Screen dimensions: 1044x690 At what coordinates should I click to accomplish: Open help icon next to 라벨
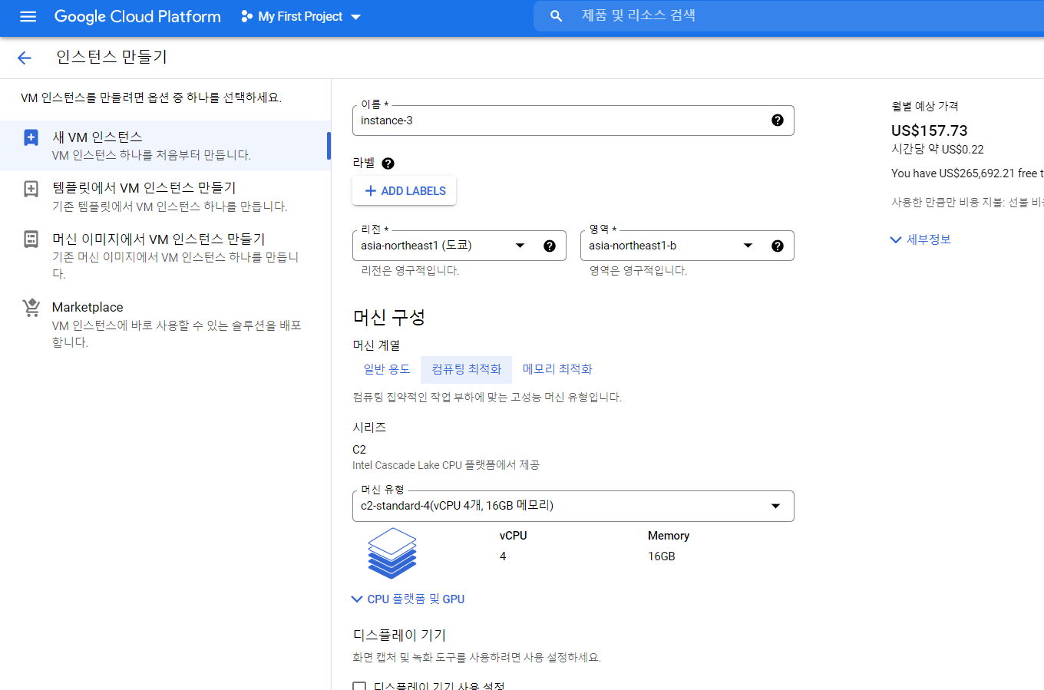coord(388,163)
